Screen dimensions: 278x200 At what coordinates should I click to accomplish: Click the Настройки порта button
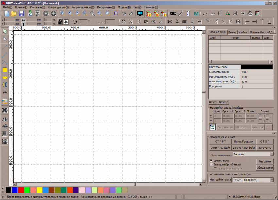pyautogui.click(x=220, y=180)
